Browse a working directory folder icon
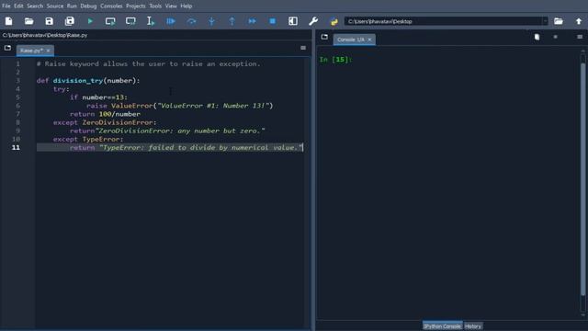Viewport: 588px width, 331px height. [x=559, y=21]
